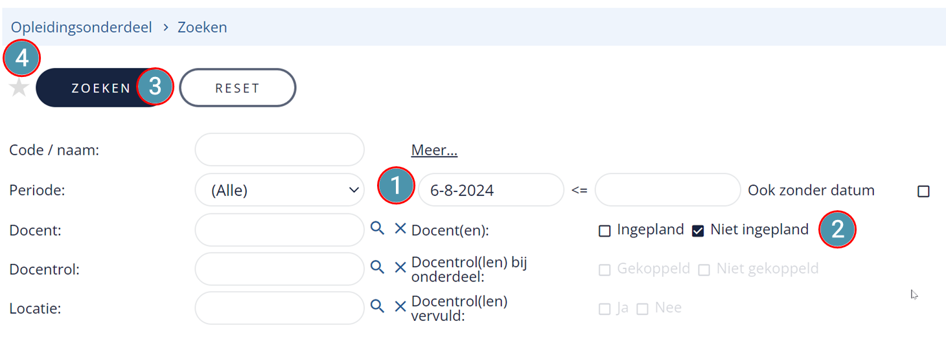Open lookup magnifier next to Docentrol field

[x=377, y=266]
